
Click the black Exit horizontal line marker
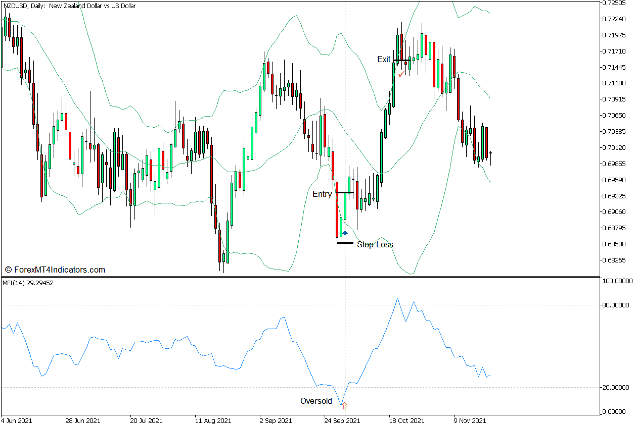pyautogui.click(x=401, y=61)
